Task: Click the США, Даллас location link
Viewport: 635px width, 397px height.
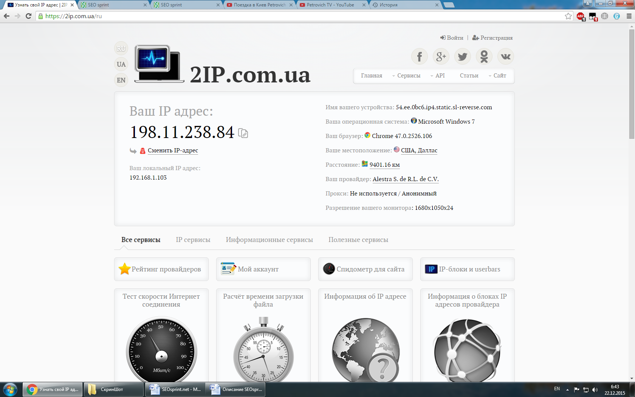Action: [419, 150]
